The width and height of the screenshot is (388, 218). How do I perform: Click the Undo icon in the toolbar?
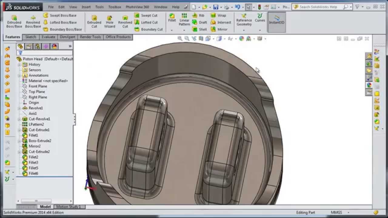237,7
